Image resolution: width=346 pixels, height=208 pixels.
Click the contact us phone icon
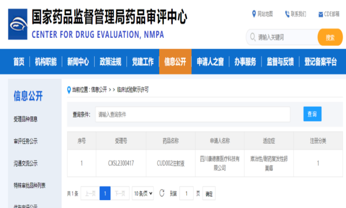point(287,14)
